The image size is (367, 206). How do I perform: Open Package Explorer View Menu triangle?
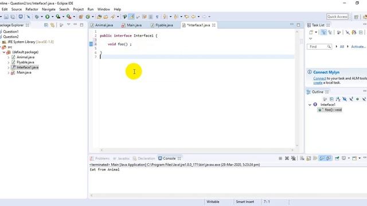point(69,25)
